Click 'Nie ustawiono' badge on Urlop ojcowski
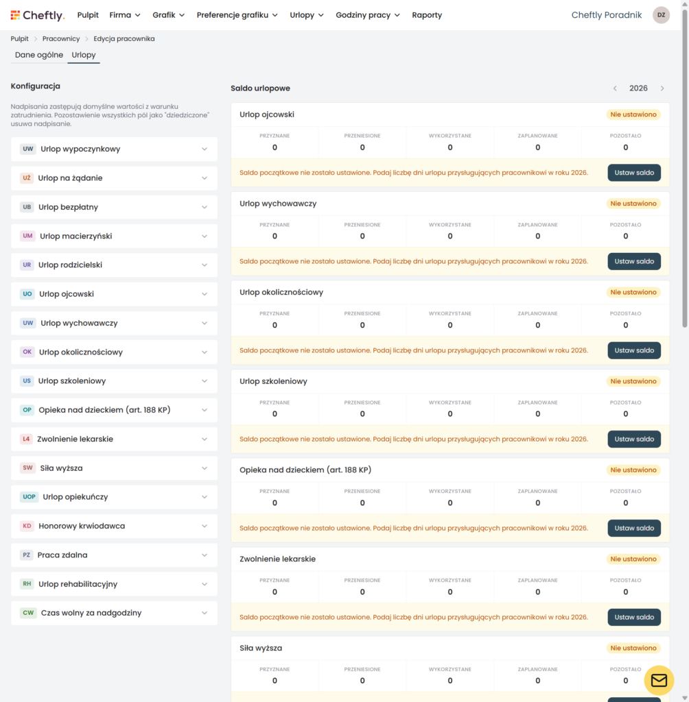 (x=633, y=114)
